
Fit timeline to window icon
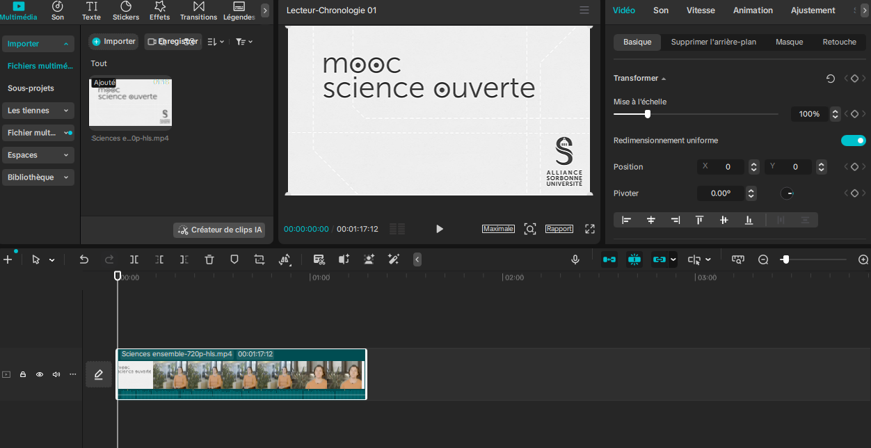pyautogui.click(x=738, y=259)
